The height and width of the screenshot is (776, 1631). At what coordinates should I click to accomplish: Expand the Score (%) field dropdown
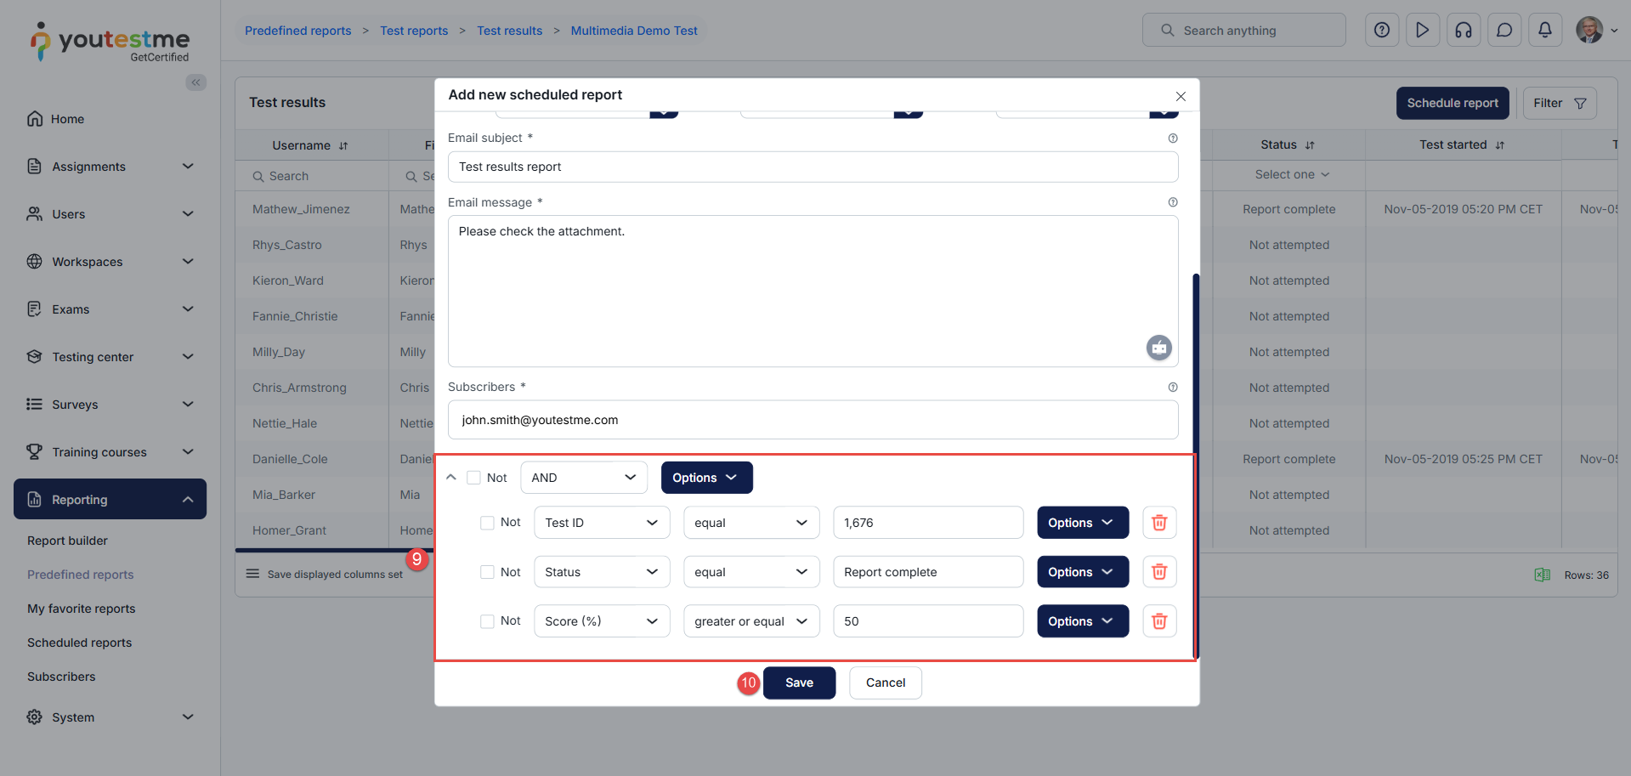click(x=601, y=621)
